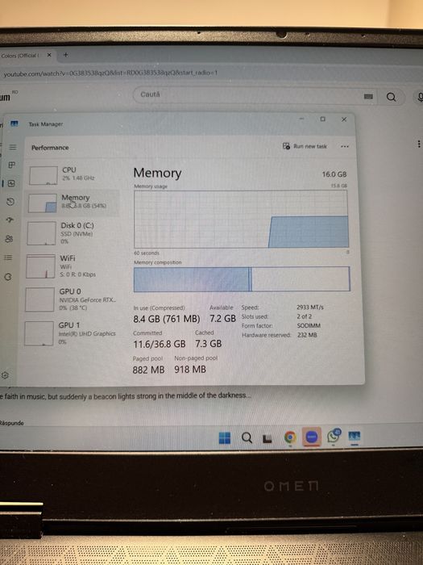This screenshot has width=423, height=565.
Task: Click the 7.2 GB available value
Action: 222,319
